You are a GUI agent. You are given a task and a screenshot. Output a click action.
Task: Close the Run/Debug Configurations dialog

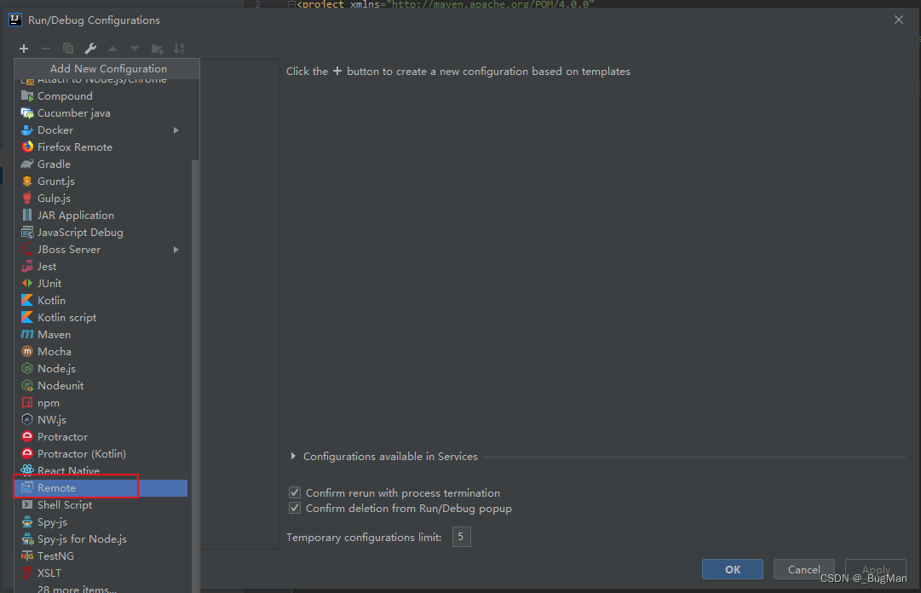coord(899,20)
